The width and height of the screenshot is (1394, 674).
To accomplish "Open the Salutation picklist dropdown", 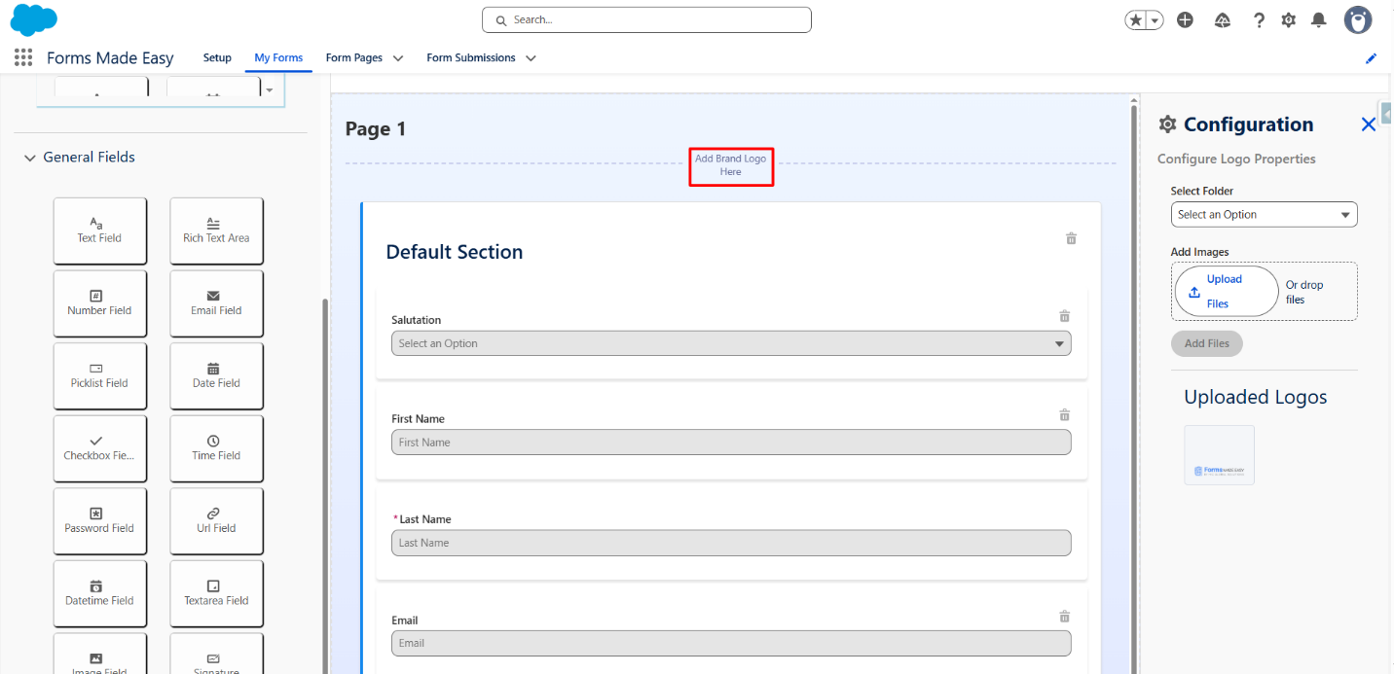I will 730,343.
